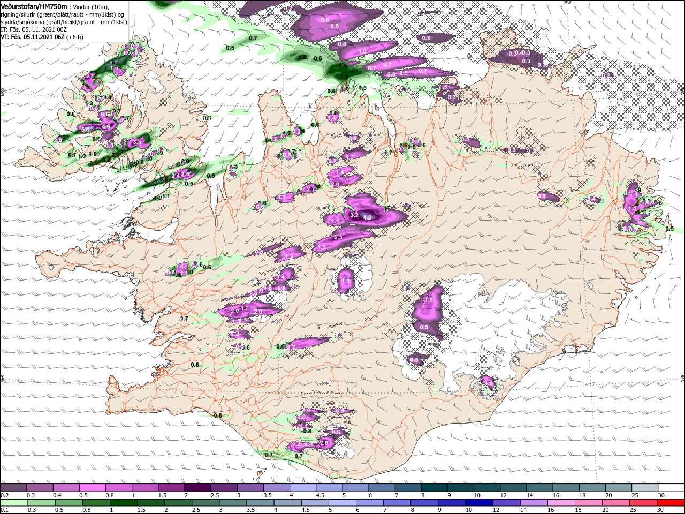Click the 'slydda/snjókoma' legend description line

tap(64, 22)
